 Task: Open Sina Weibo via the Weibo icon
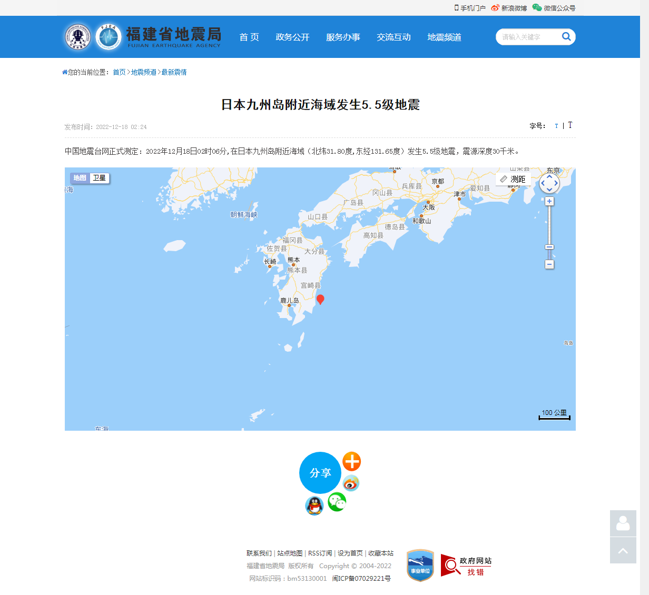(x=494, y=8)
